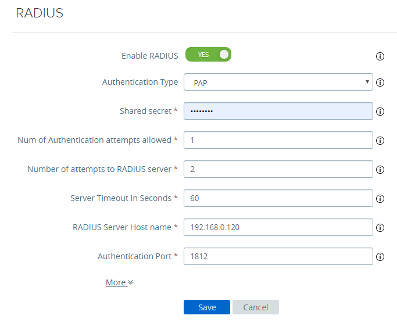Screen dimensions: 397x326
Task: Click the Enable RADIUS label text
Action: 149,56
